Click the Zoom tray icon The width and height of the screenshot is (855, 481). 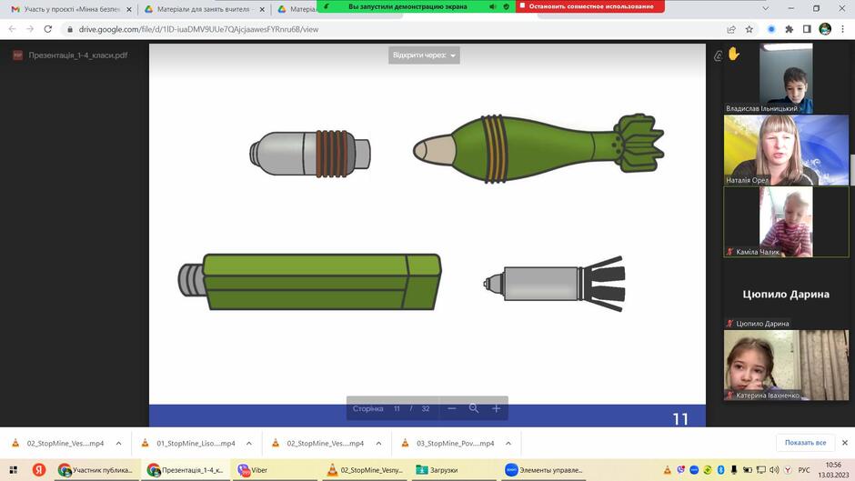coord(694,470)
